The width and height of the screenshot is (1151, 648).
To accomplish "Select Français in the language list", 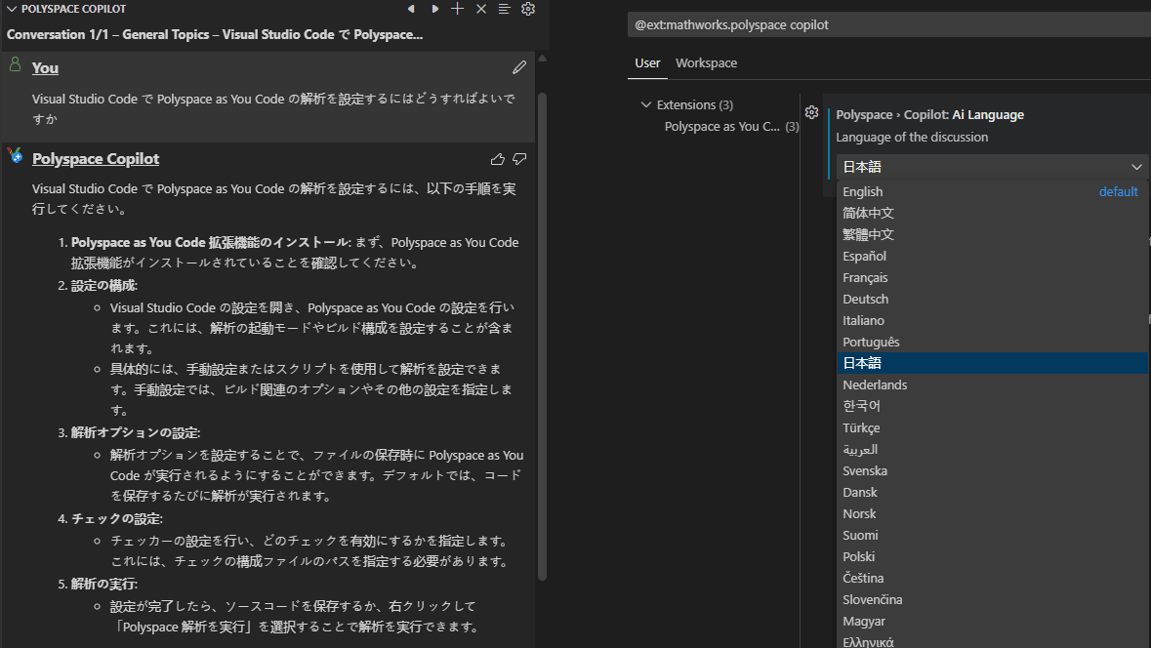I will [865, 278].
